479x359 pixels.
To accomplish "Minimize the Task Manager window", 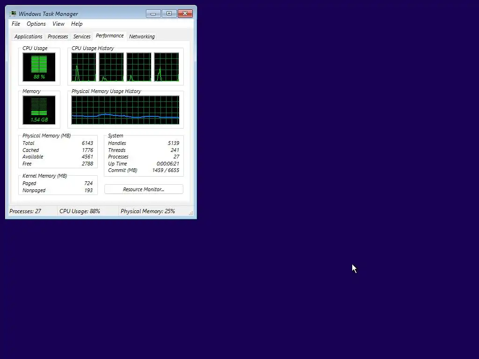I will pos(153,14).
